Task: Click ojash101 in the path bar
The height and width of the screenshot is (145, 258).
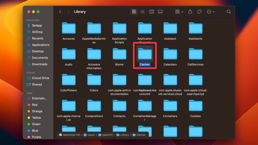Action: [106, 135]
